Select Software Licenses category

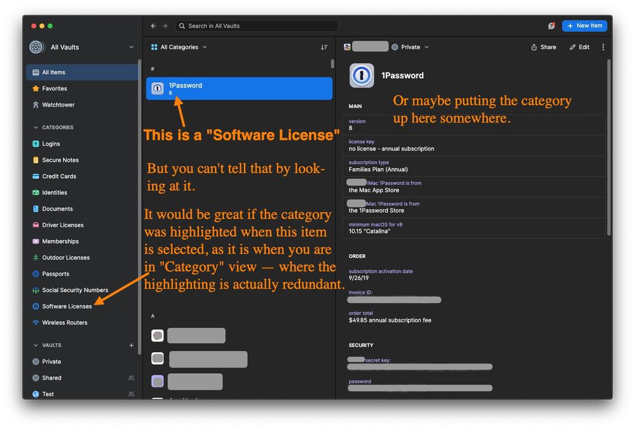[x=67, y=307]
